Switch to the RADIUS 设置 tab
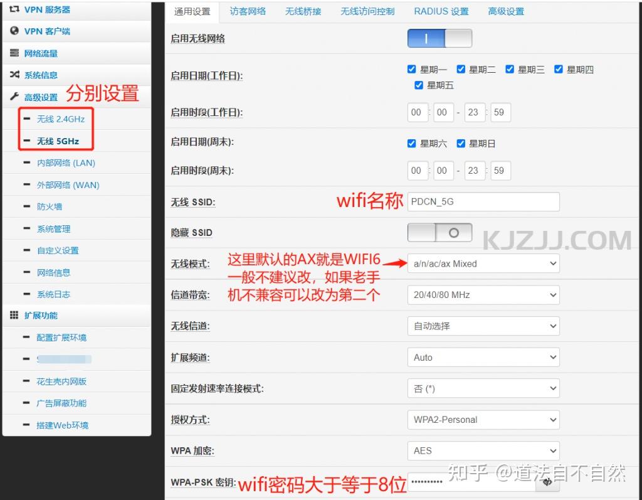 pyautogui.click(x=441, y=11)
